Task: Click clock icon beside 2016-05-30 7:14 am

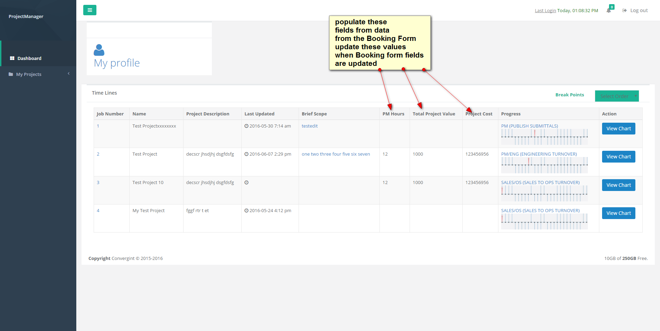Action: pos(246,126)
